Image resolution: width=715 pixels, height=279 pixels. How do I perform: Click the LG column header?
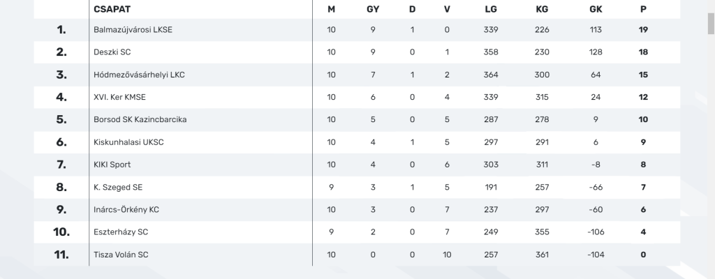(x=491, y=9)
